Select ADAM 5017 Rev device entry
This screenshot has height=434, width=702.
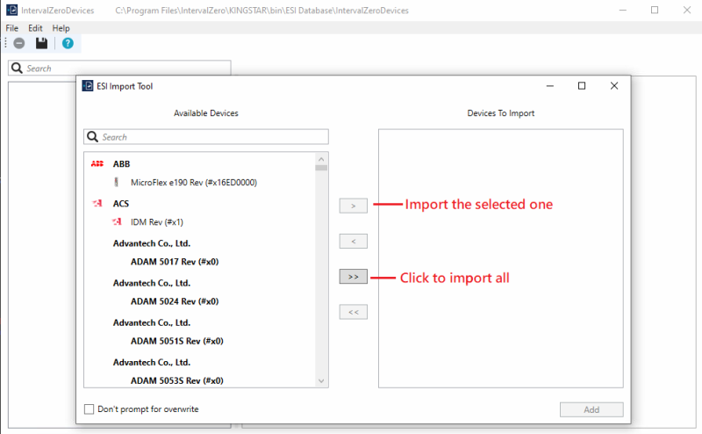174,262
